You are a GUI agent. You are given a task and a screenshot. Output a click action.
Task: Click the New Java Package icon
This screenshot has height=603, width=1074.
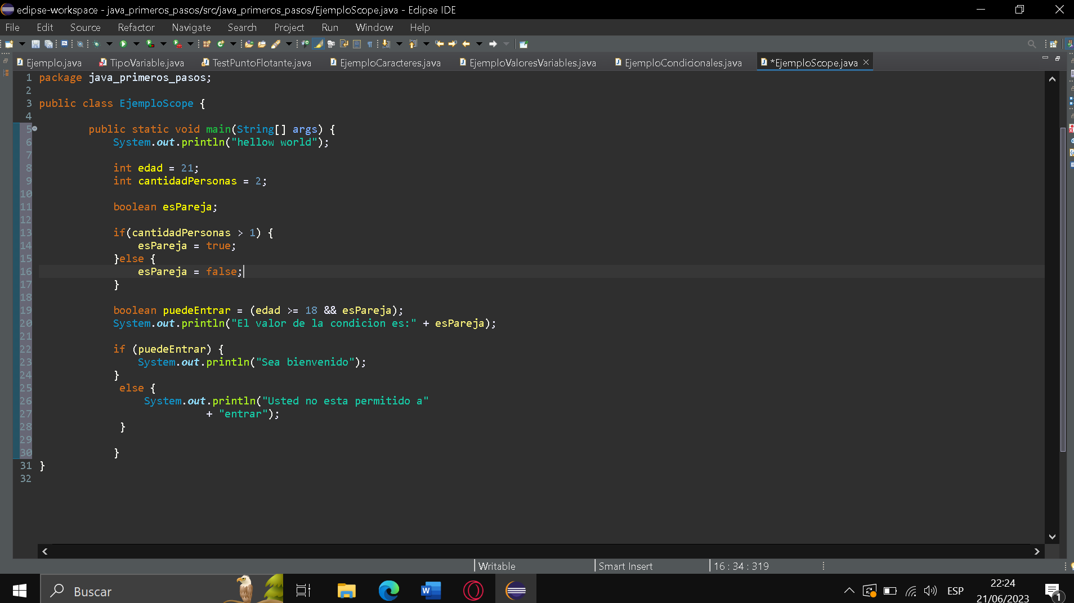coord(207,44)
